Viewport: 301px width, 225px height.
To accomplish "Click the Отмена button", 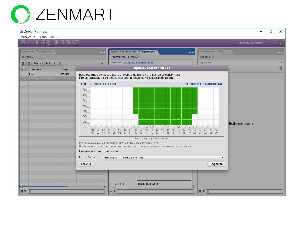I will [x=86, y=164].
